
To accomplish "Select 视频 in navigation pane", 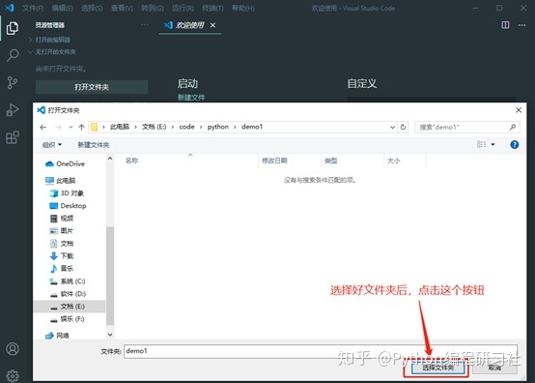I will (x=62, y=219).
